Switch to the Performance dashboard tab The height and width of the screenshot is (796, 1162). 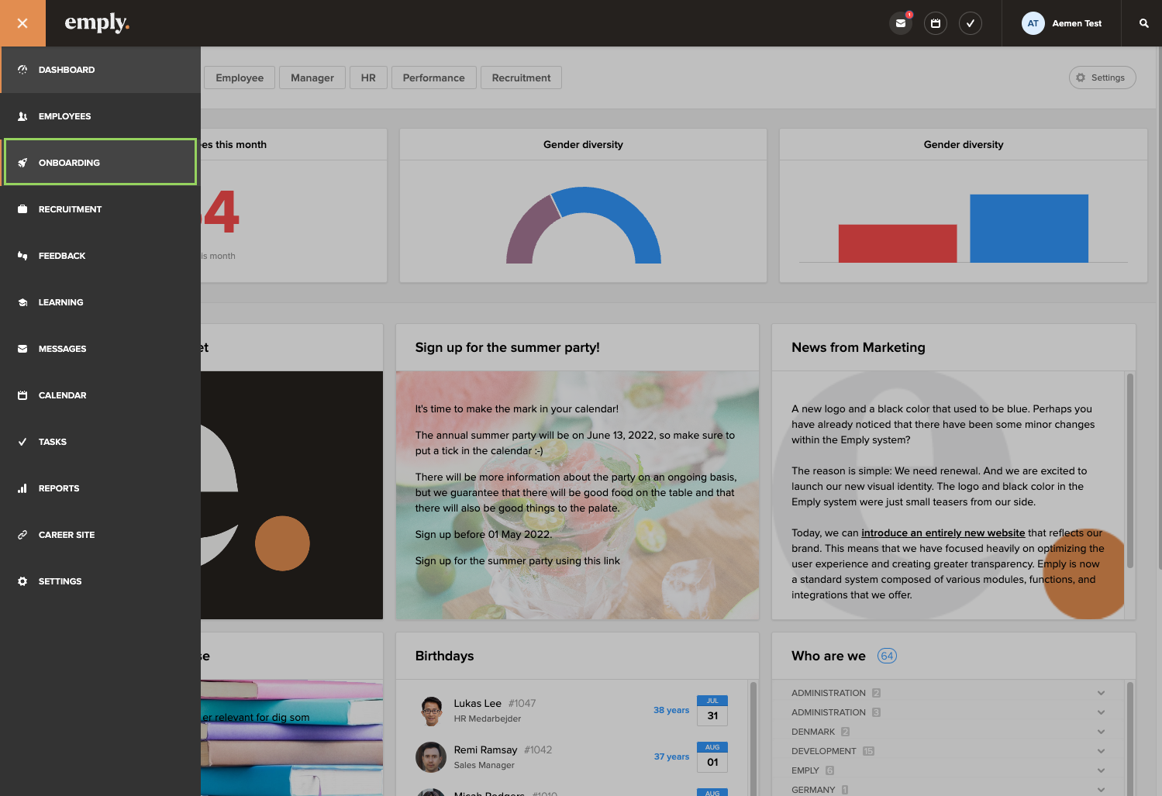(x=433, y=78)
